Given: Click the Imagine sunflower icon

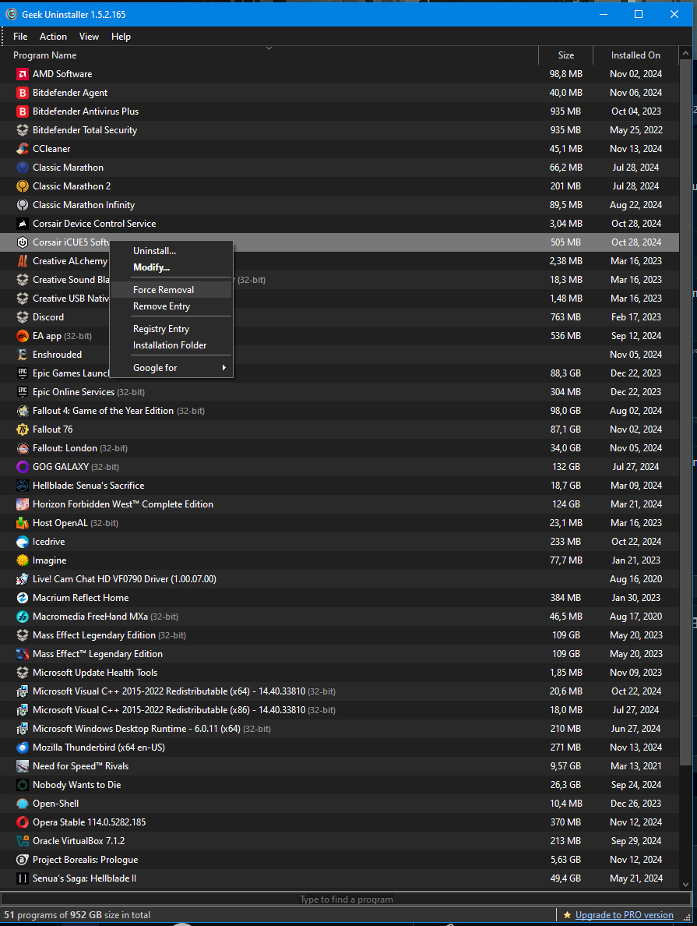Looking at the screenshot, I should click(x=23, y=560).
